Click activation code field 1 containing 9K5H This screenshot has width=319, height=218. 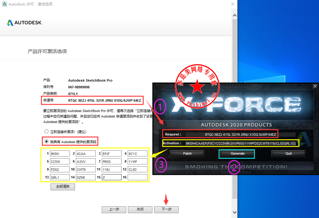pyautogui.click(x=60, y=153)
